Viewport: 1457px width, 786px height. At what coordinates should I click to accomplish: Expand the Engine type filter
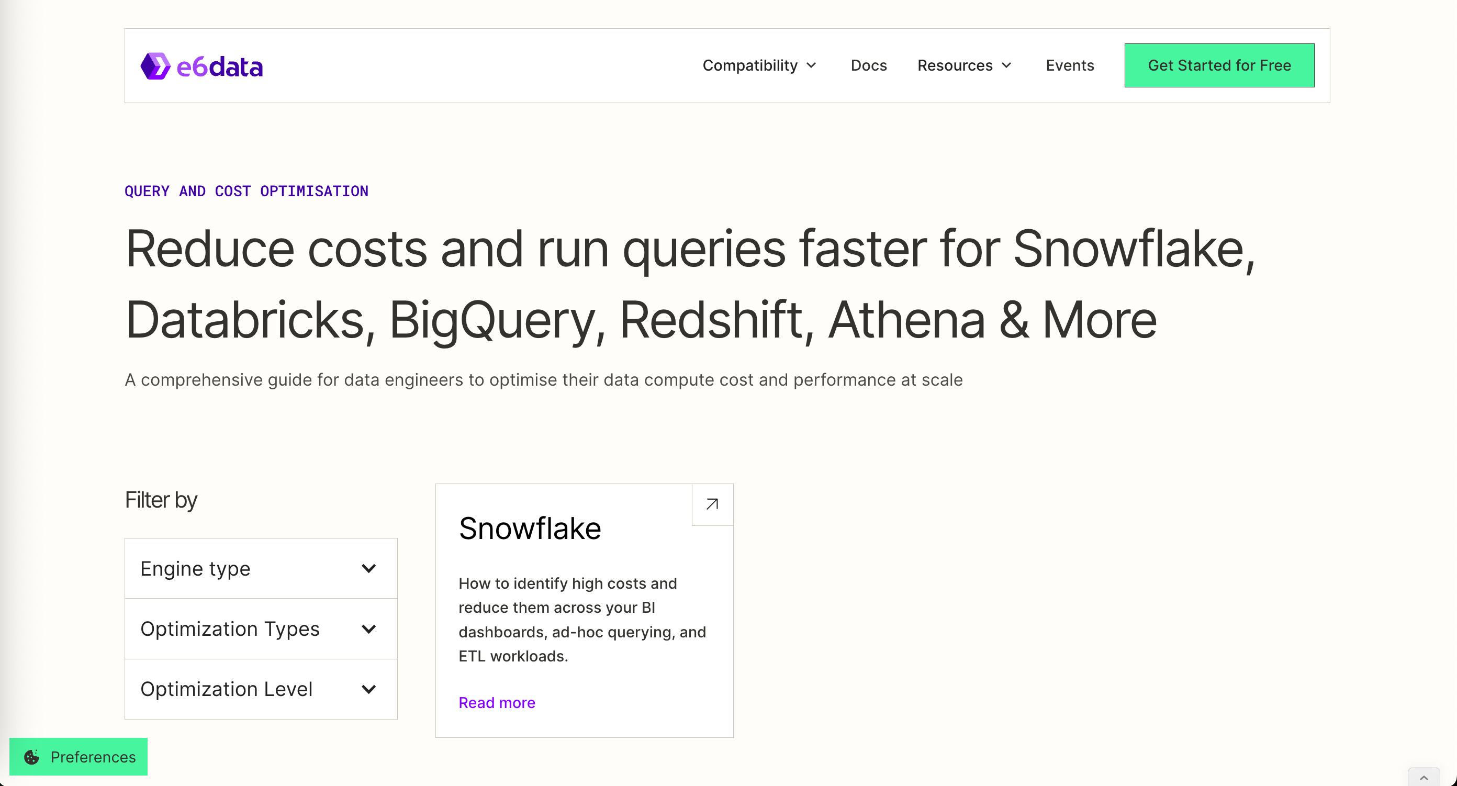[260, 568]
